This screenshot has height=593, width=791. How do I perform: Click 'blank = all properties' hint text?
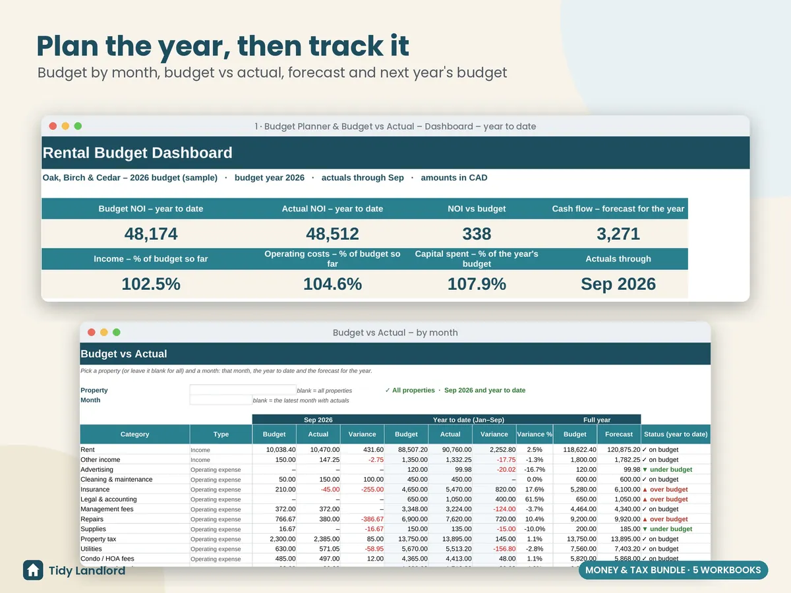(324, 391)
